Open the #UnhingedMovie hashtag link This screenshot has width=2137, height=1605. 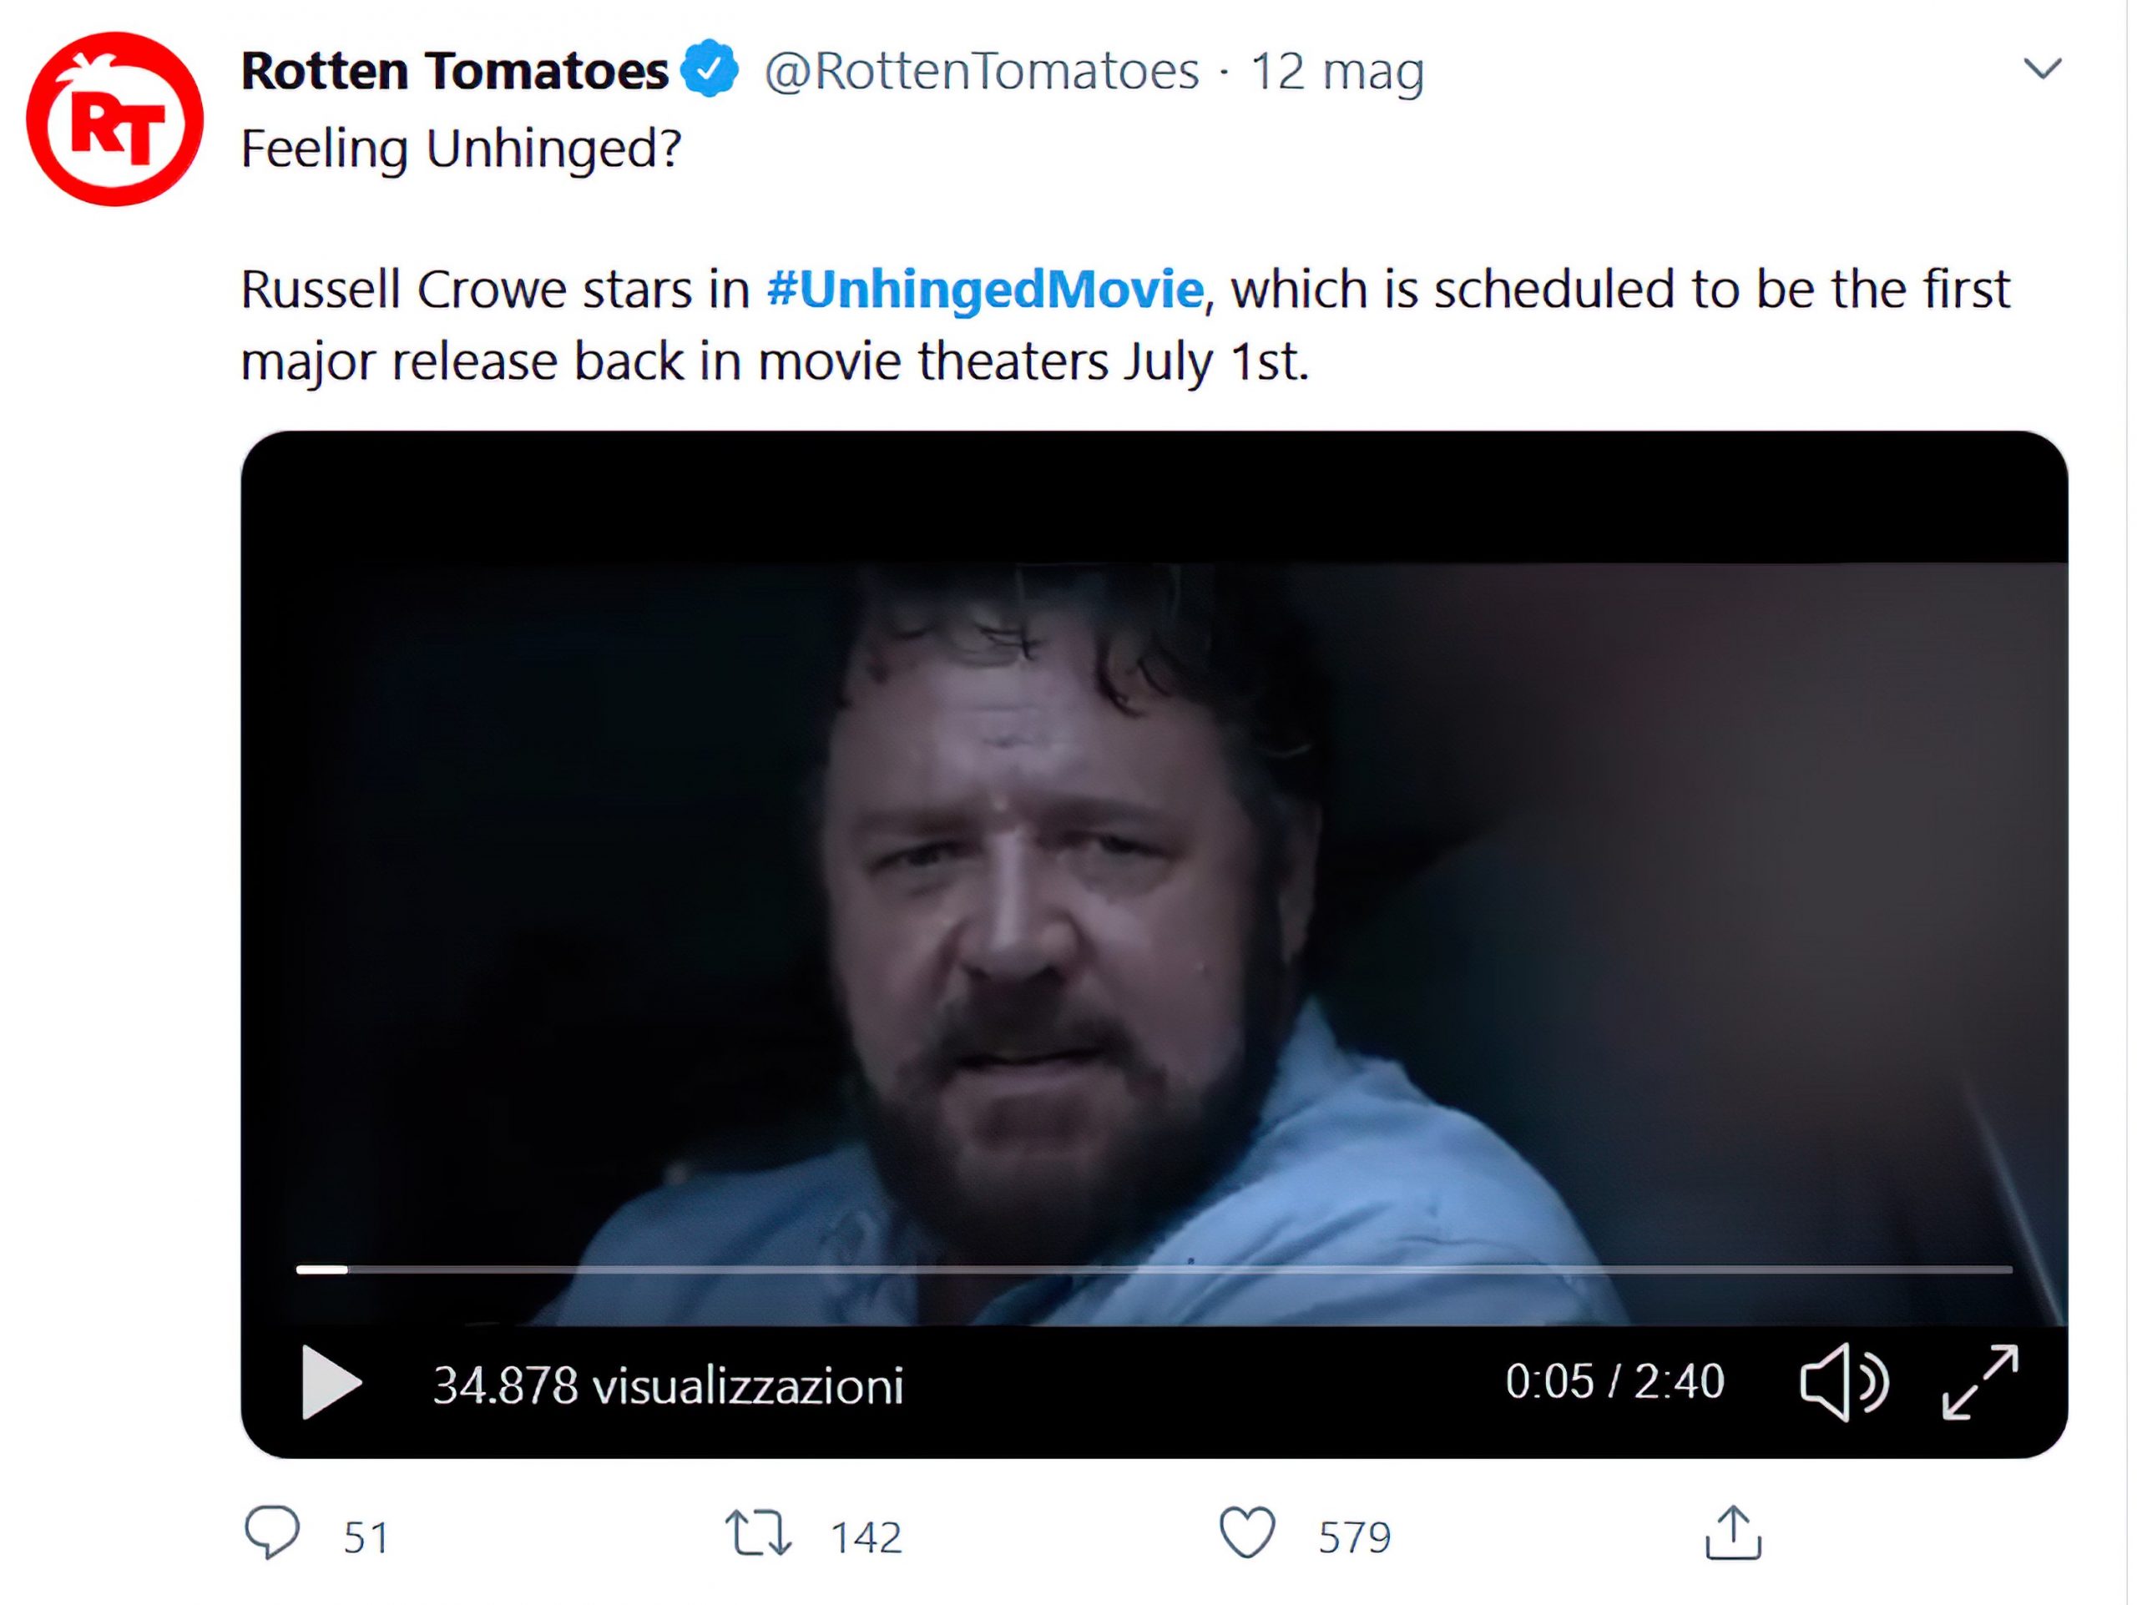click(x=984, y=289)
